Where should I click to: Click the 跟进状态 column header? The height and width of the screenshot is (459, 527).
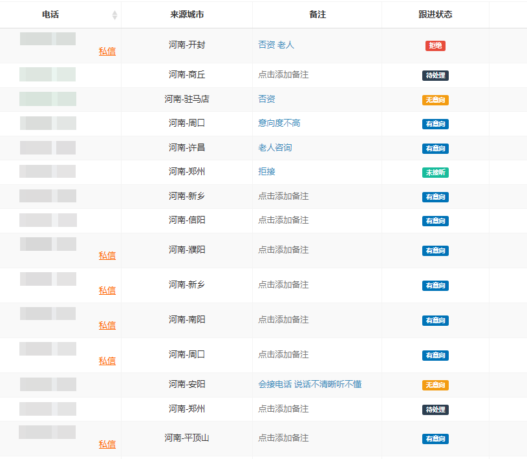click(x=435, y=14)
